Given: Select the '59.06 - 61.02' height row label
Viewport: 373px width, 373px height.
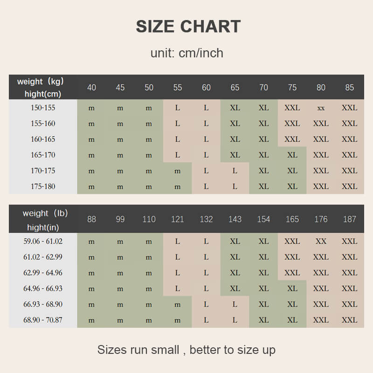Looking at the screenshot, I should 43,242.
